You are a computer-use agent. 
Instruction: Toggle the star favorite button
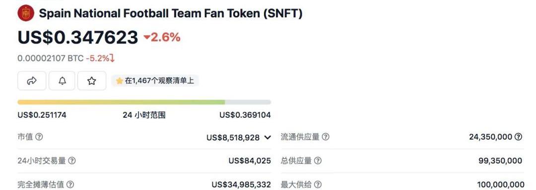92,81
